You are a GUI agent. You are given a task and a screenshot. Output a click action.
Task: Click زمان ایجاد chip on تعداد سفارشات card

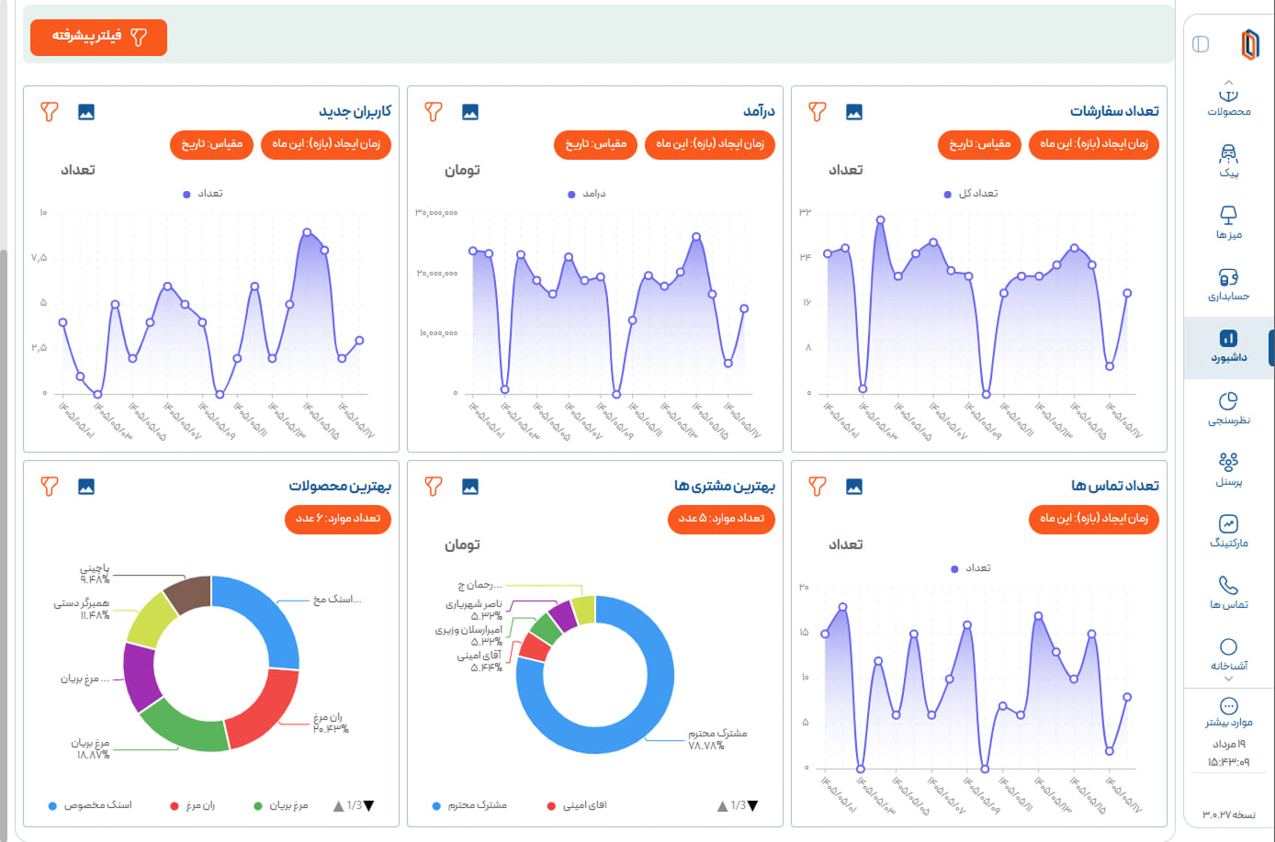(x=1094, y=144)
